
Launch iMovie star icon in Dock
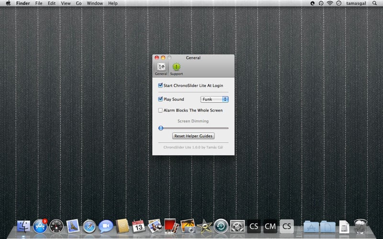click(204, 226)
